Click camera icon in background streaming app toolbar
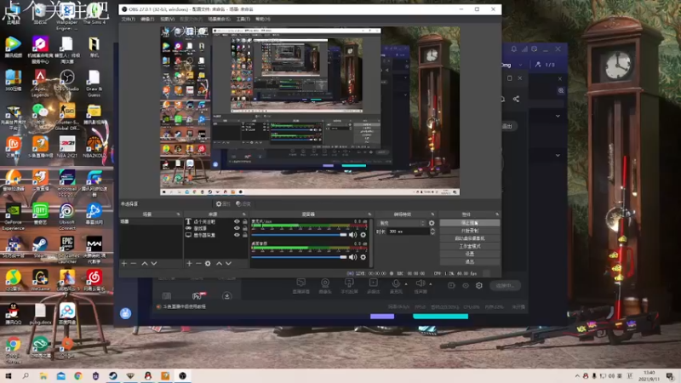The height and width of the screenshot is (383, 681). [x=325, y=283]
